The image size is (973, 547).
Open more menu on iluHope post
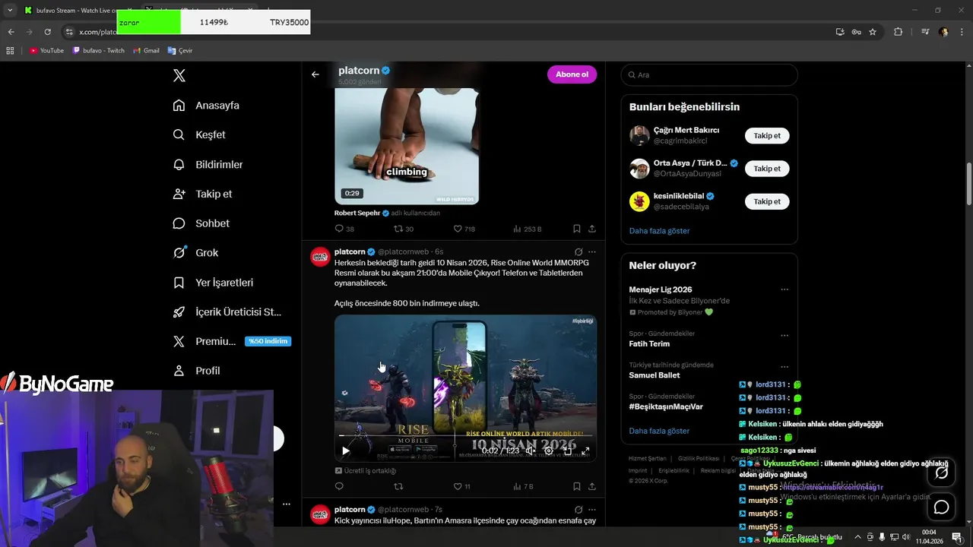[x=592, y=509]
